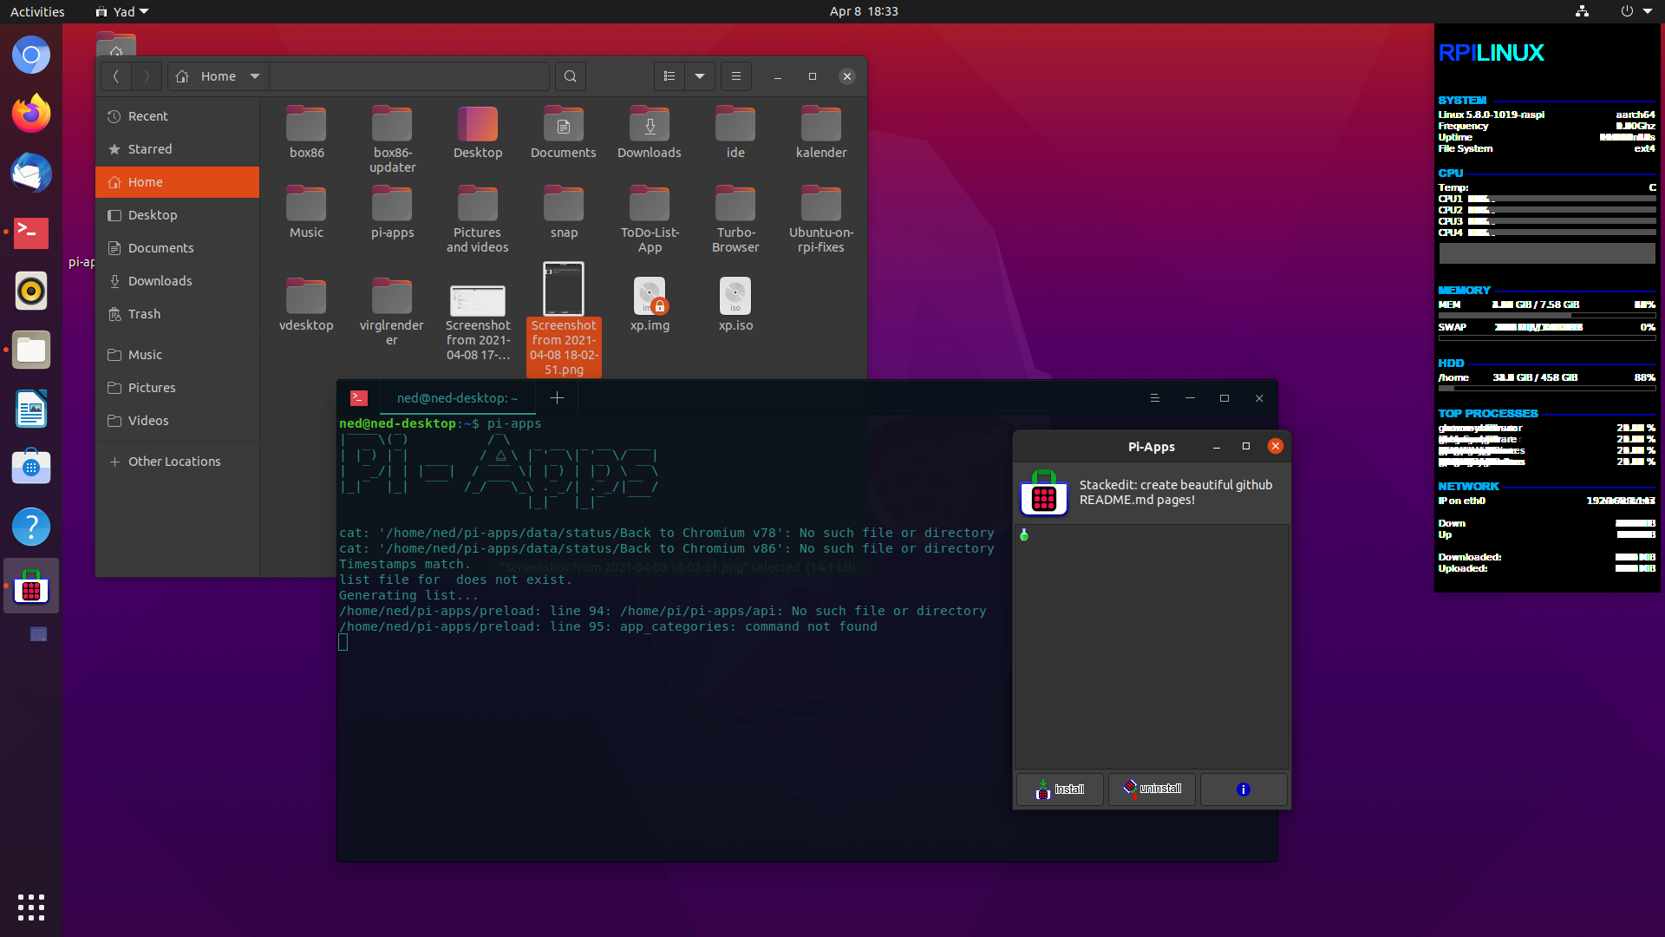Open the system power menu chevron
The height and width of the screenshot is (937, 1665).
coord(1648,11)
